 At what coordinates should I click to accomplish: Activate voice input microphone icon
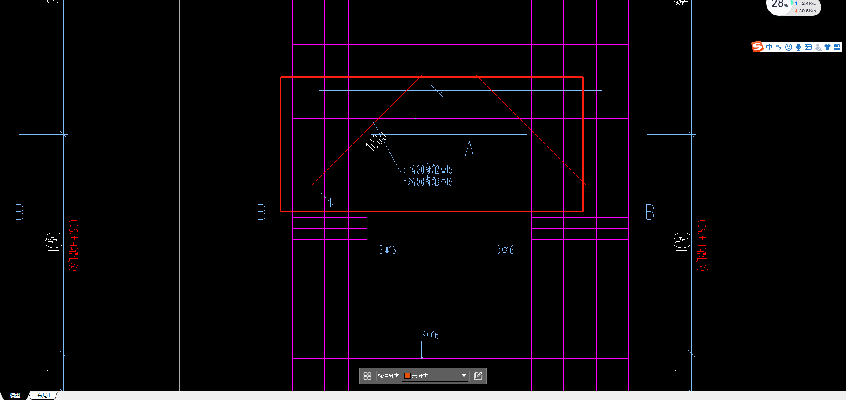pyautogui.click(x=798, y=47)
